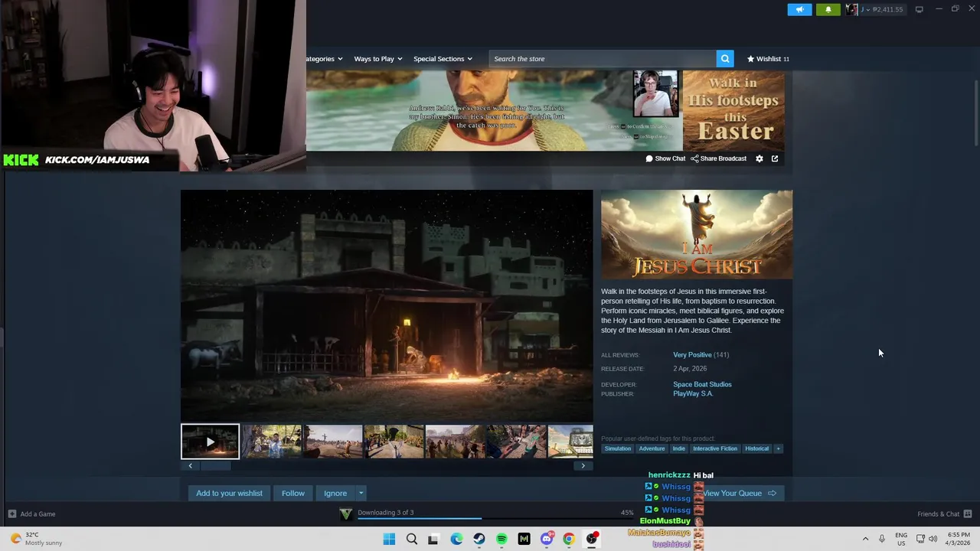Expand the Ways to Play menu
This screenshot has width=980, height=551.
point(378,59)
